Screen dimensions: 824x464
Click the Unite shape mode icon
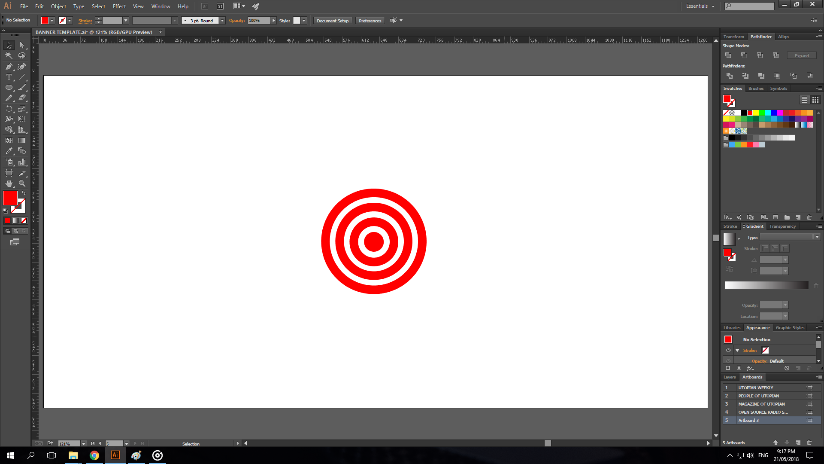728,55
